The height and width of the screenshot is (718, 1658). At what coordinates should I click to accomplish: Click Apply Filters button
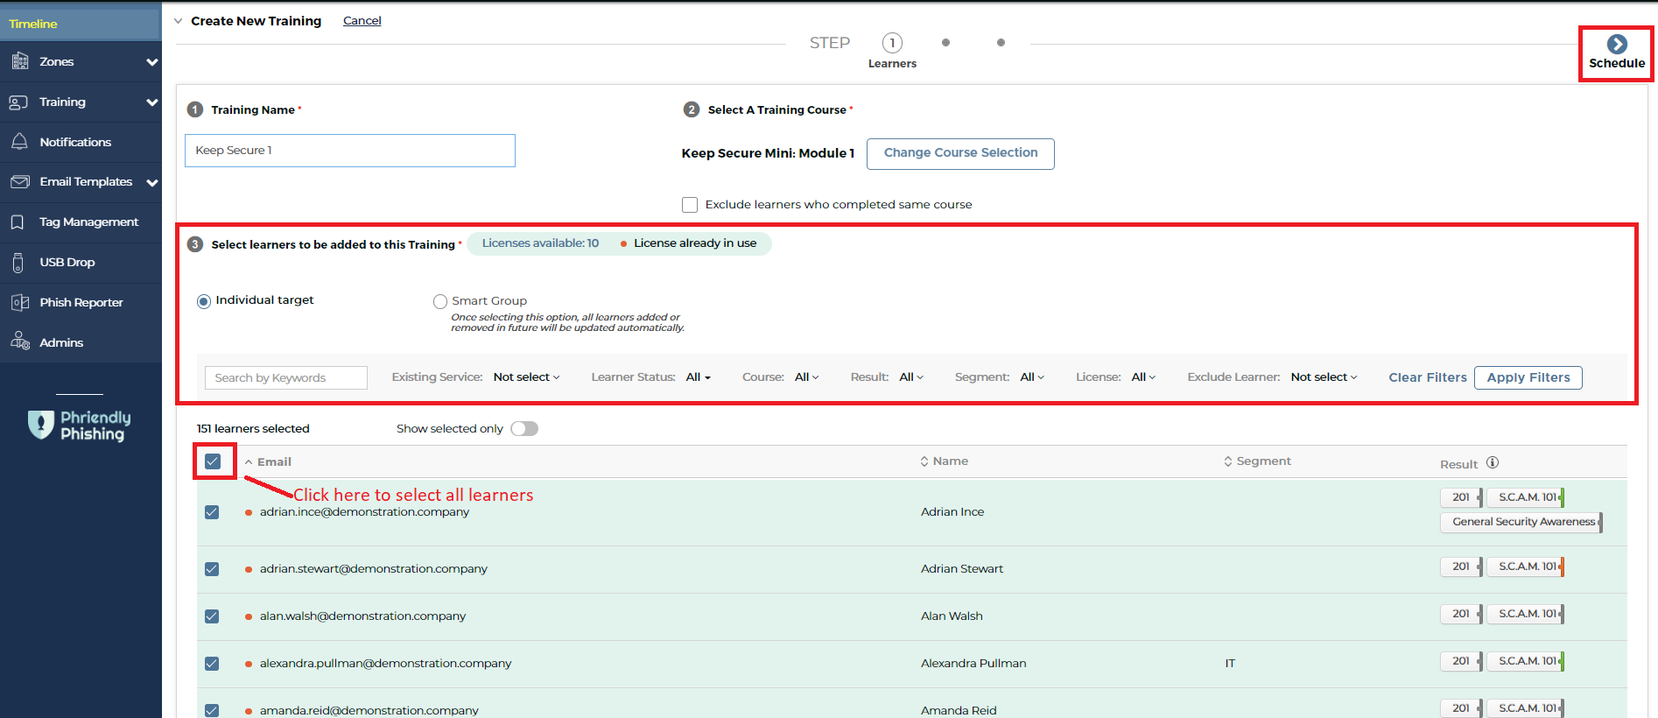(x=1528, y=377)
